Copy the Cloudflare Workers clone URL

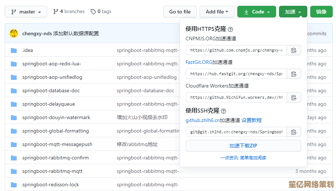coord(294,97)
